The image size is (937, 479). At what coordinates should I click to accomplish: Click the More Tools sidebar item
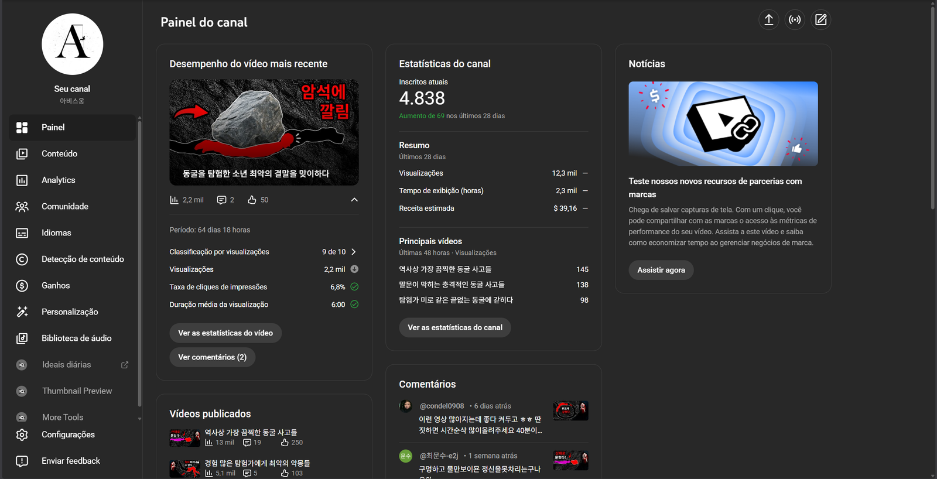click(72, 418)
